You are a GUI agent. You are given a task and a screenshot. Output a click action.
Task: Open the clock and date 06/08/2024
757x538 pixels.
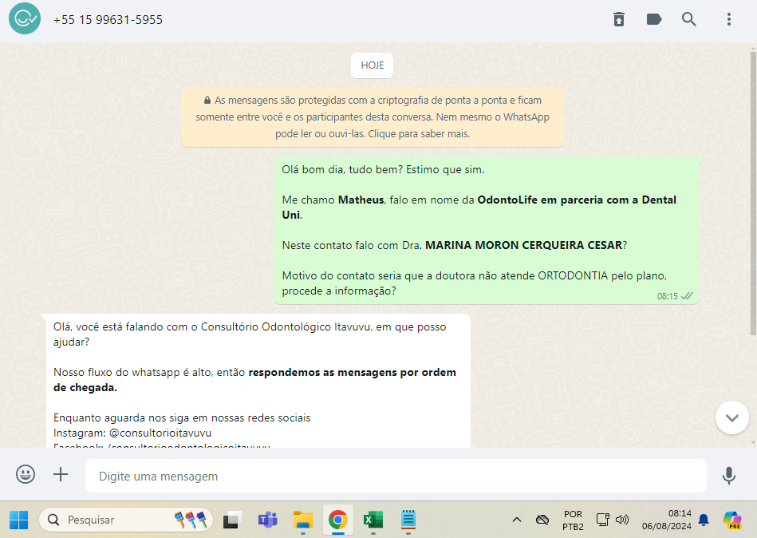pos(666,520)
